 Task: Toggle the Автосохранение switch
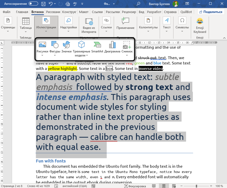tap(33, 4)
